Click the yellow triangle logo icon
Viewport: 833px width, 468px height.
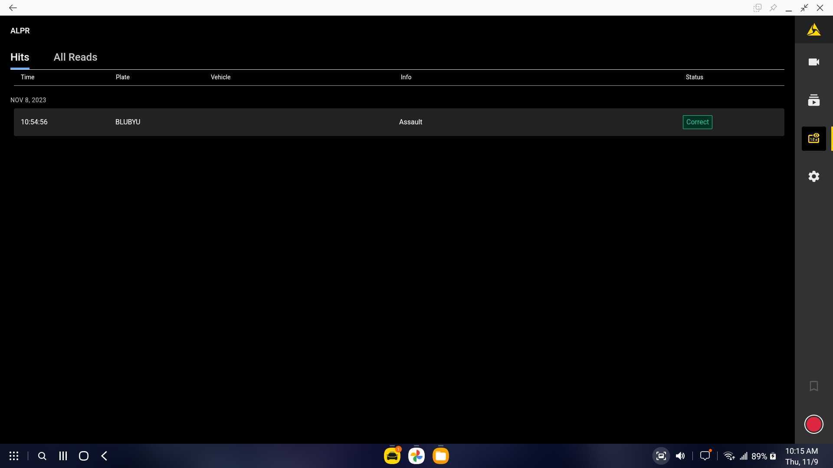[813, 30]
